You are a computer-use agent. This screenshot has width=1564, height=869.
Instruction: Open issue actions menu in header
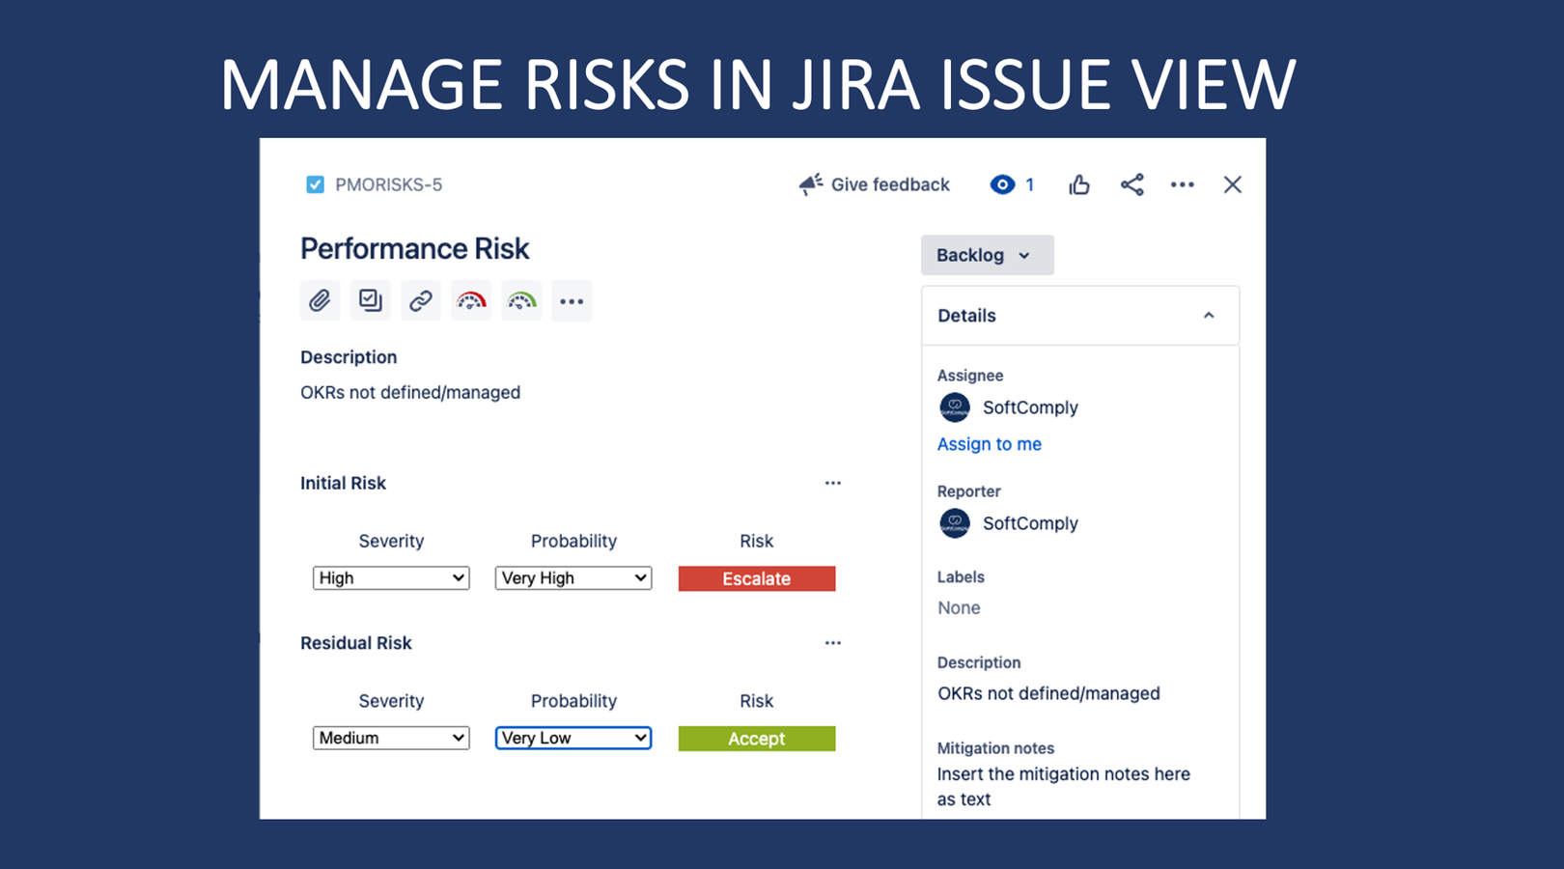pyautogui.click(x=1182, y=184)
